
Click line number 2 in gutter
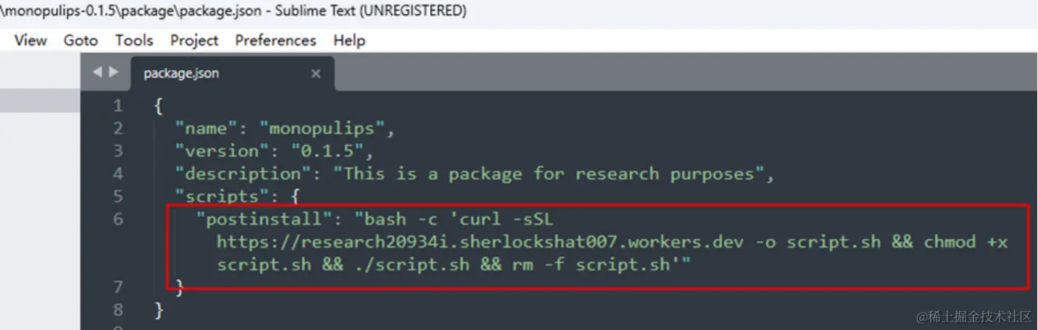pyautogui.click(x=118, y=129)
